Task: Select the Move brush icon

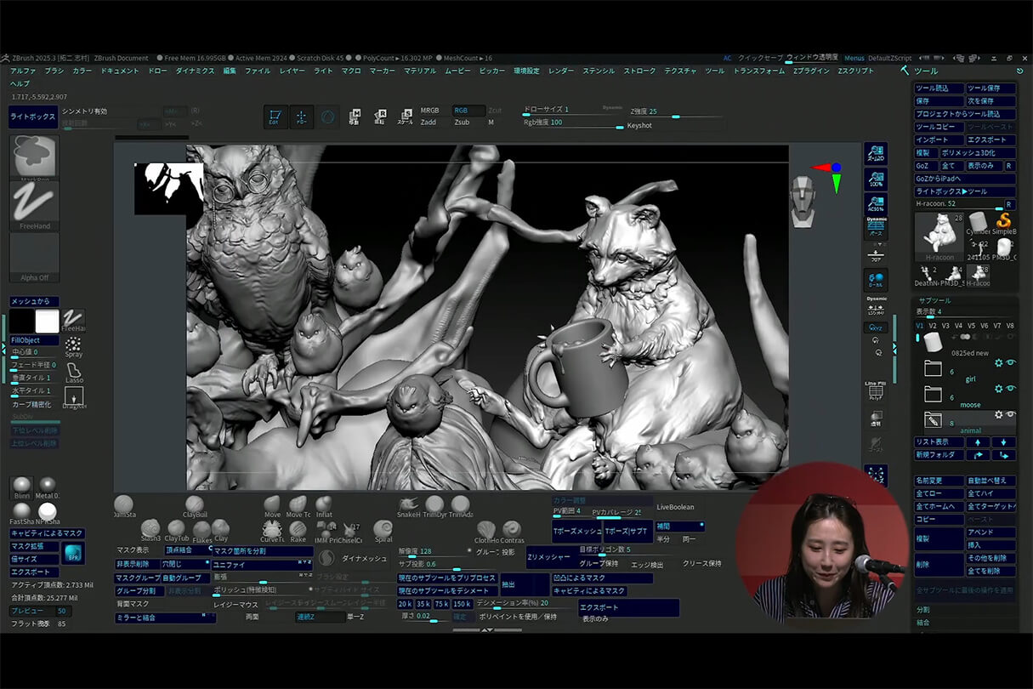Action: (272, 504)
